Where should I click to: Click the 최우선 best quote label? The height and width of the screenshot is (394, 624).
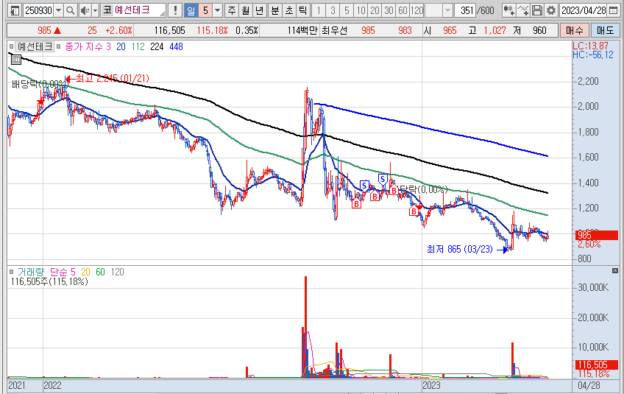334,31
